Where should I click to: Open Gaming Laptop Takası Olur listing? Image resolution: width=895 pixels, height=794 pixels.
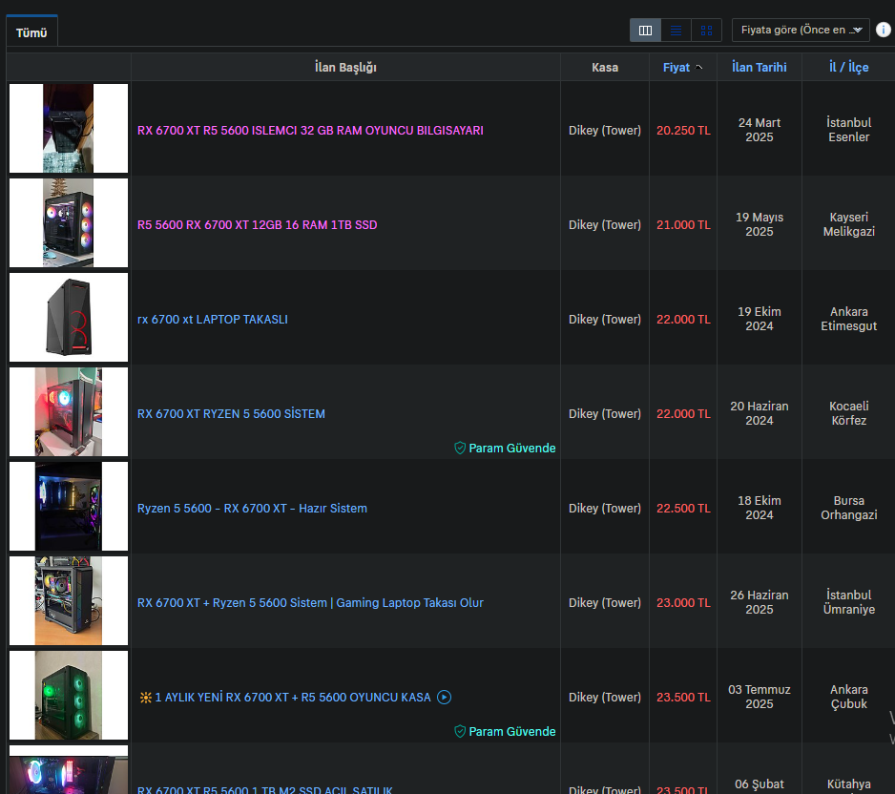[310, 603]
